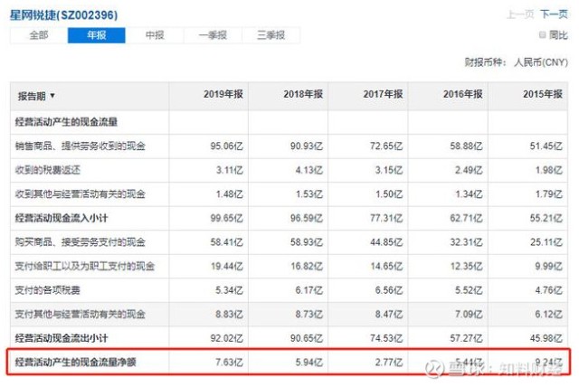Go to 上一页

click(x=519, y=14)
